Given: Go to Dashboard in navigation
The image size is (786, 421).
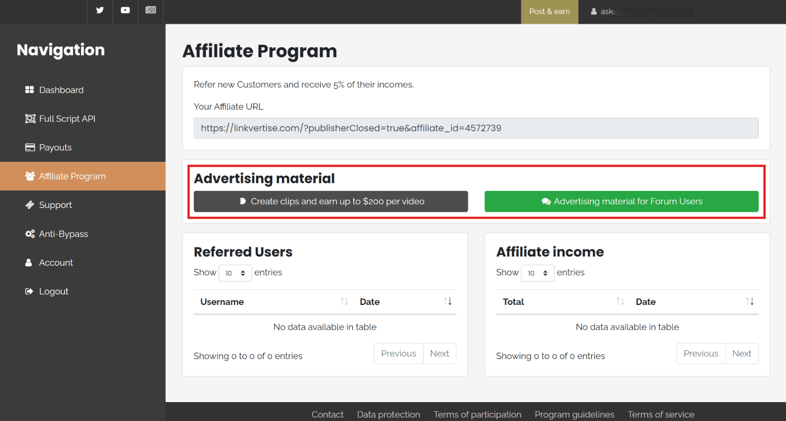Looking at the screenshot, I should 61,90.
